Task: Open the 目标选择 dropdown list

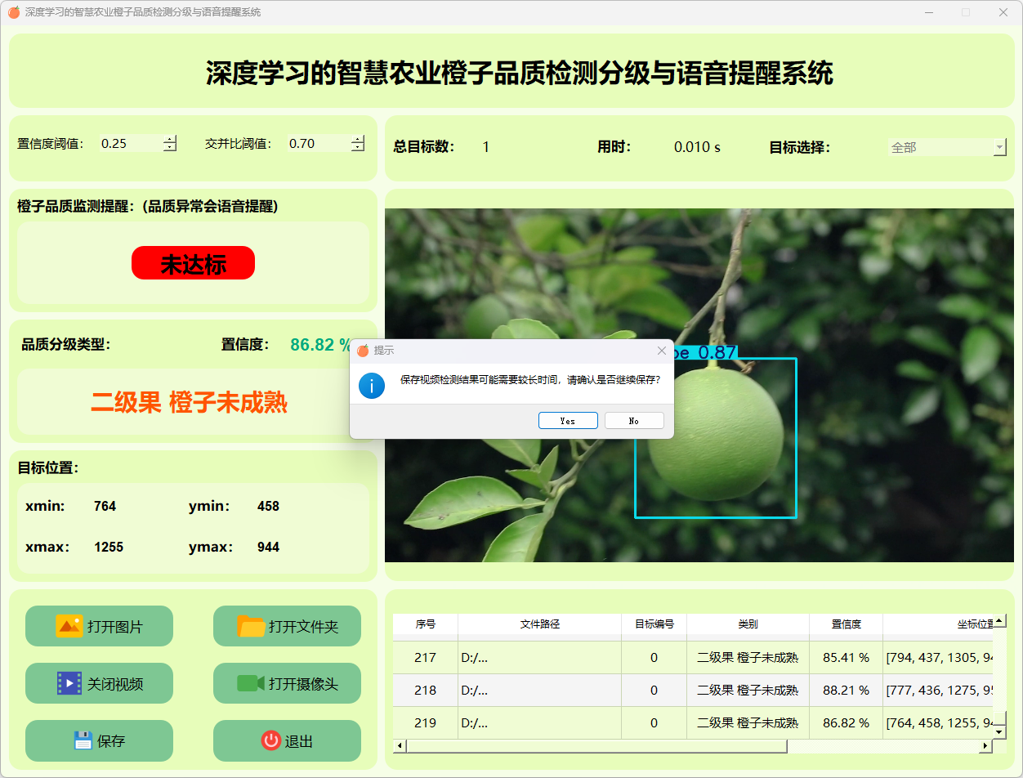Action: (999, 148)
